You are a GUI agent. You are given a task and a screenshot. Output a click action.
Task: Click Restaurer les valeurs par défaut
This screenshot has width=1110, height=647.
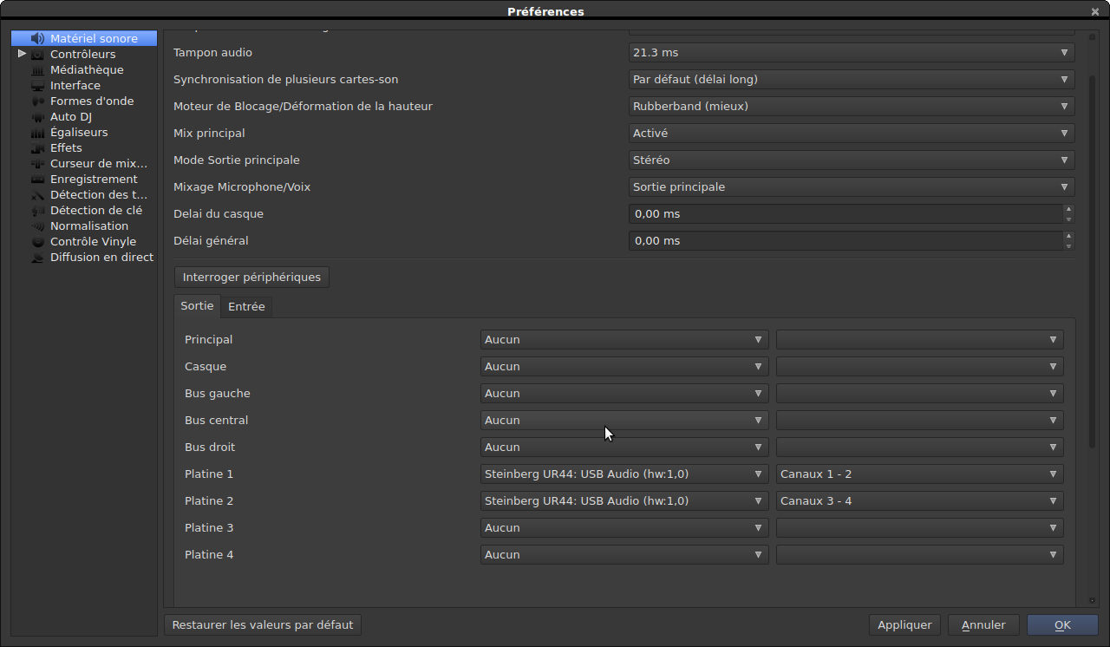click(x=263, y=624)
